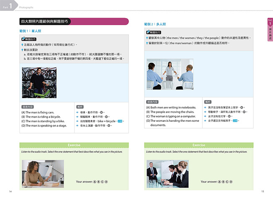Select answer D in the left Exercise
Viewport: 273px width, 201px height.
tap(106, 182)
